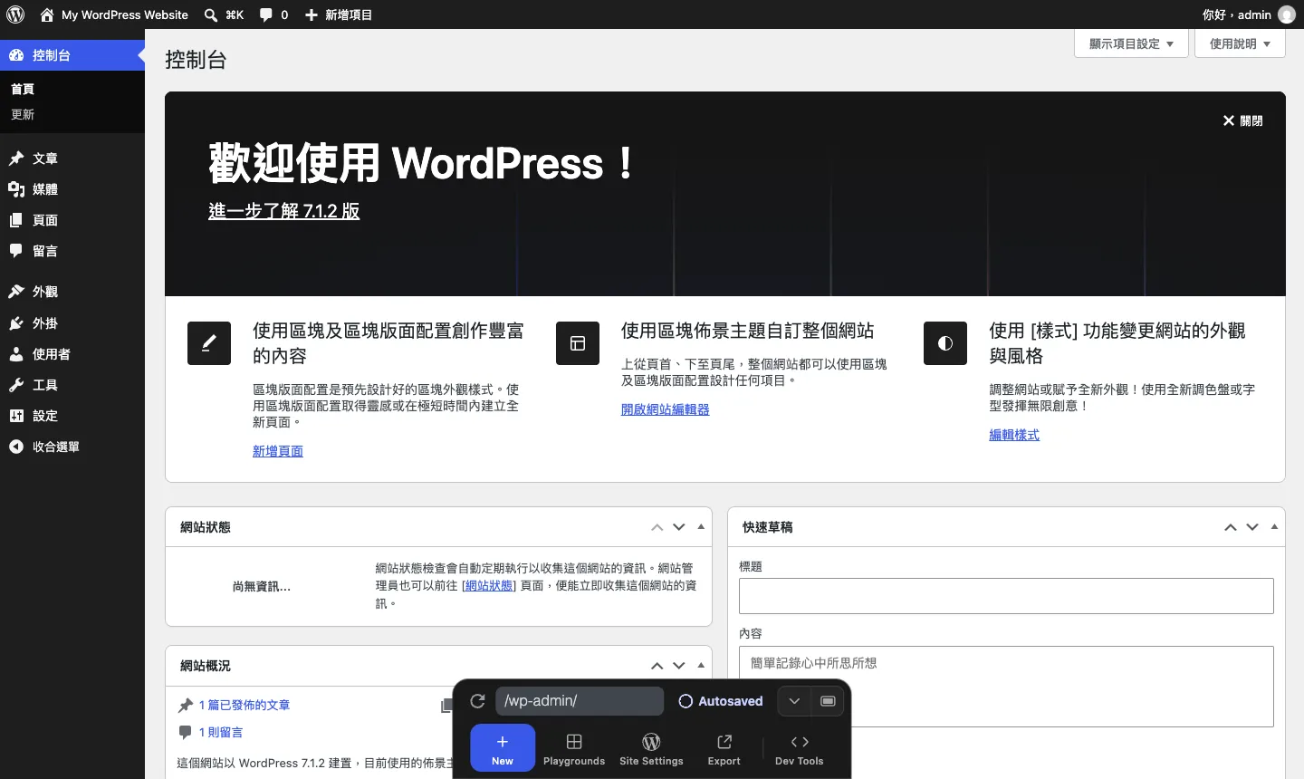
Task: Close the welcome panel with 關閉
Action: pyautogui.click(x=1242, y=120)
